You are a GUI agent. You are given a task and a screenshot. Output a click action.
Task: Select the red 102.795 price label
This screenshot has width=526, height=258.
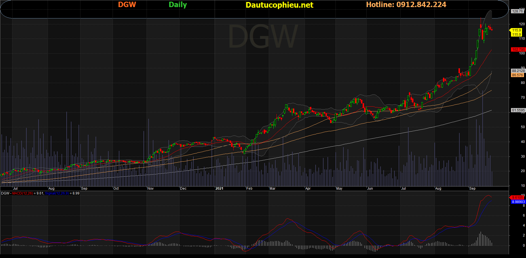coord(518,49)
